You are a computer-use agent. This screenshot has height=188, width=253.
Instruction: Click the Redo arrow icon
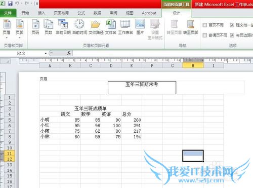pos(27,4)
